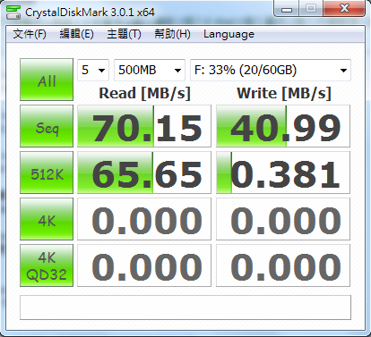Open the 文件(F) menu
This screenshot has width=371, height=337.
pyautogui.click(x=30, y=34)
